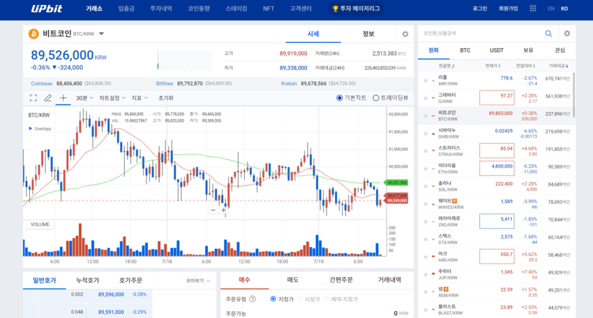Star 주피터 JUP/KRW as favorite
593x318 pixels.
pos(426,274)
